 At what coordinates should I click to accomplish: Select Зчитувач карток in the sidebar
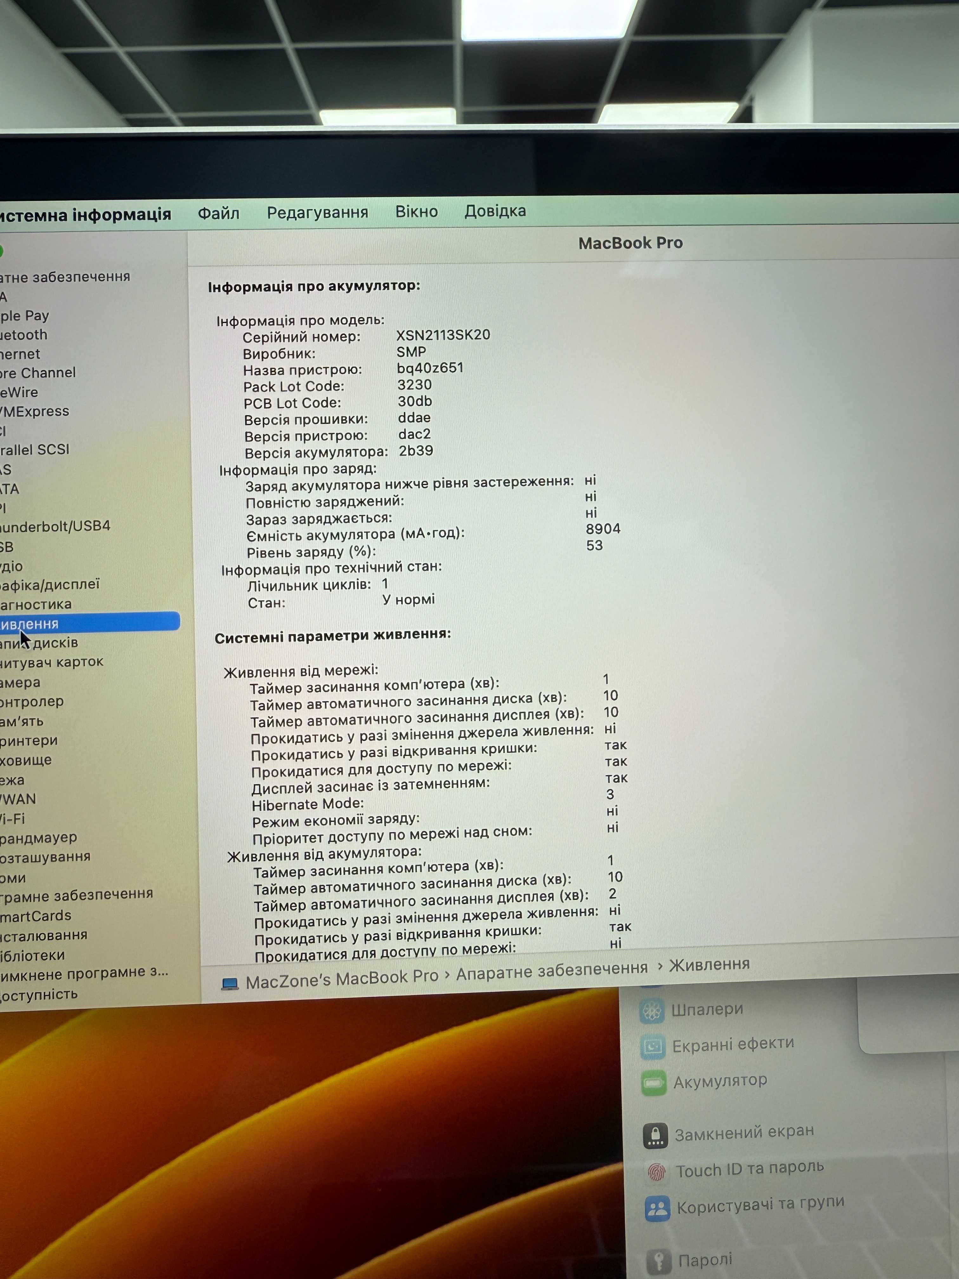(x=51, y=662)
